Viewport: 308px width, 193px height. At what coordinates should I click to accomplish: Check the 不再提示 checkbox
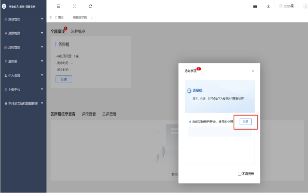(240, 174)
